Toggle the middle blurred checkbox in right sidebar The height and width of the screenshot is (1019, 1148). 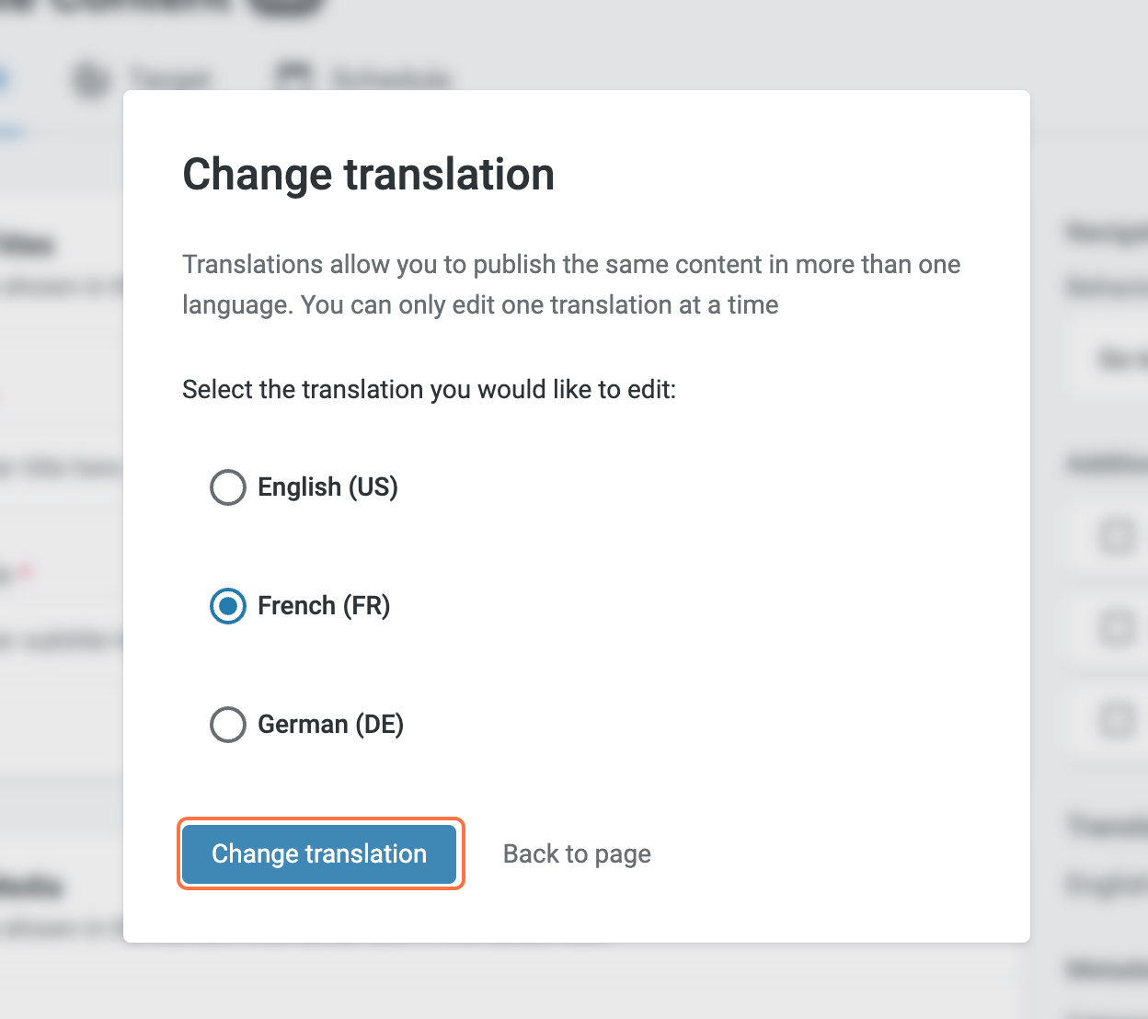1118,629
